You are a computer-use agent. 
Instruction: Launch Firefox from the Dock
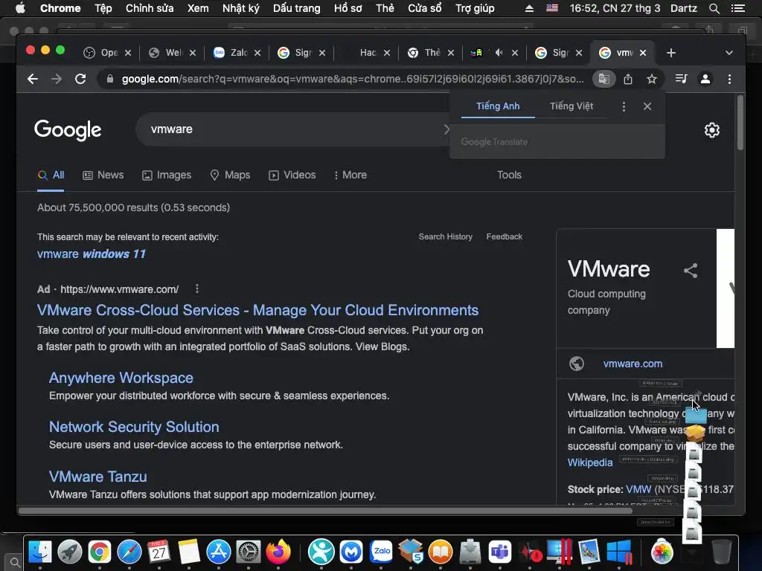pos(278,552)
